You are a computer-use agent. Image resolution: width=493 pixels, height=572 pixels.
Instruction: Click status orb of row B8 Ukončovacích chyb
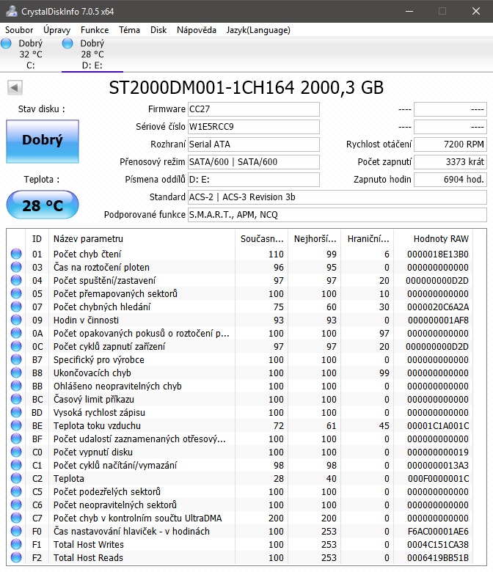16,373
